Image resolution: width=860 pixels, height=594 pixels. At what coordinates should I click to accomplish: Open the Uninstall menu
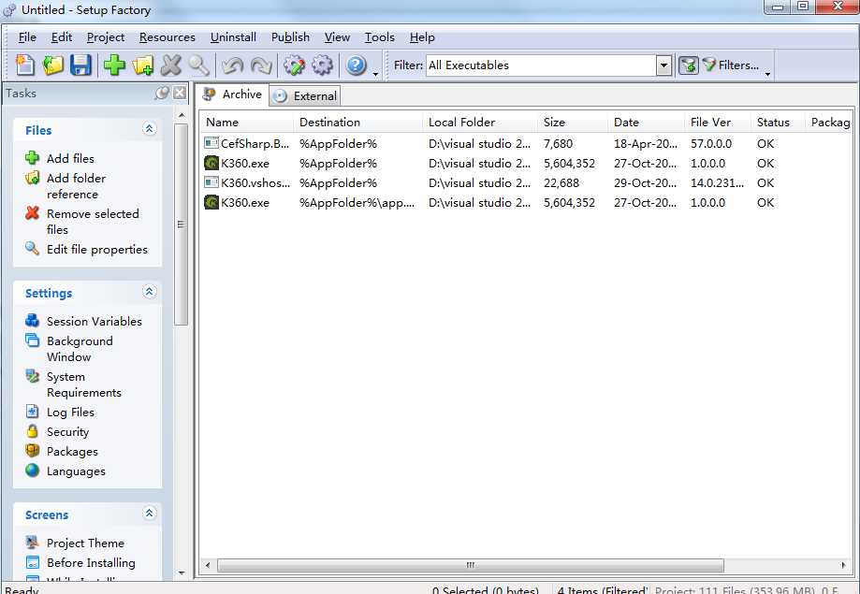[x=233, y=37]
